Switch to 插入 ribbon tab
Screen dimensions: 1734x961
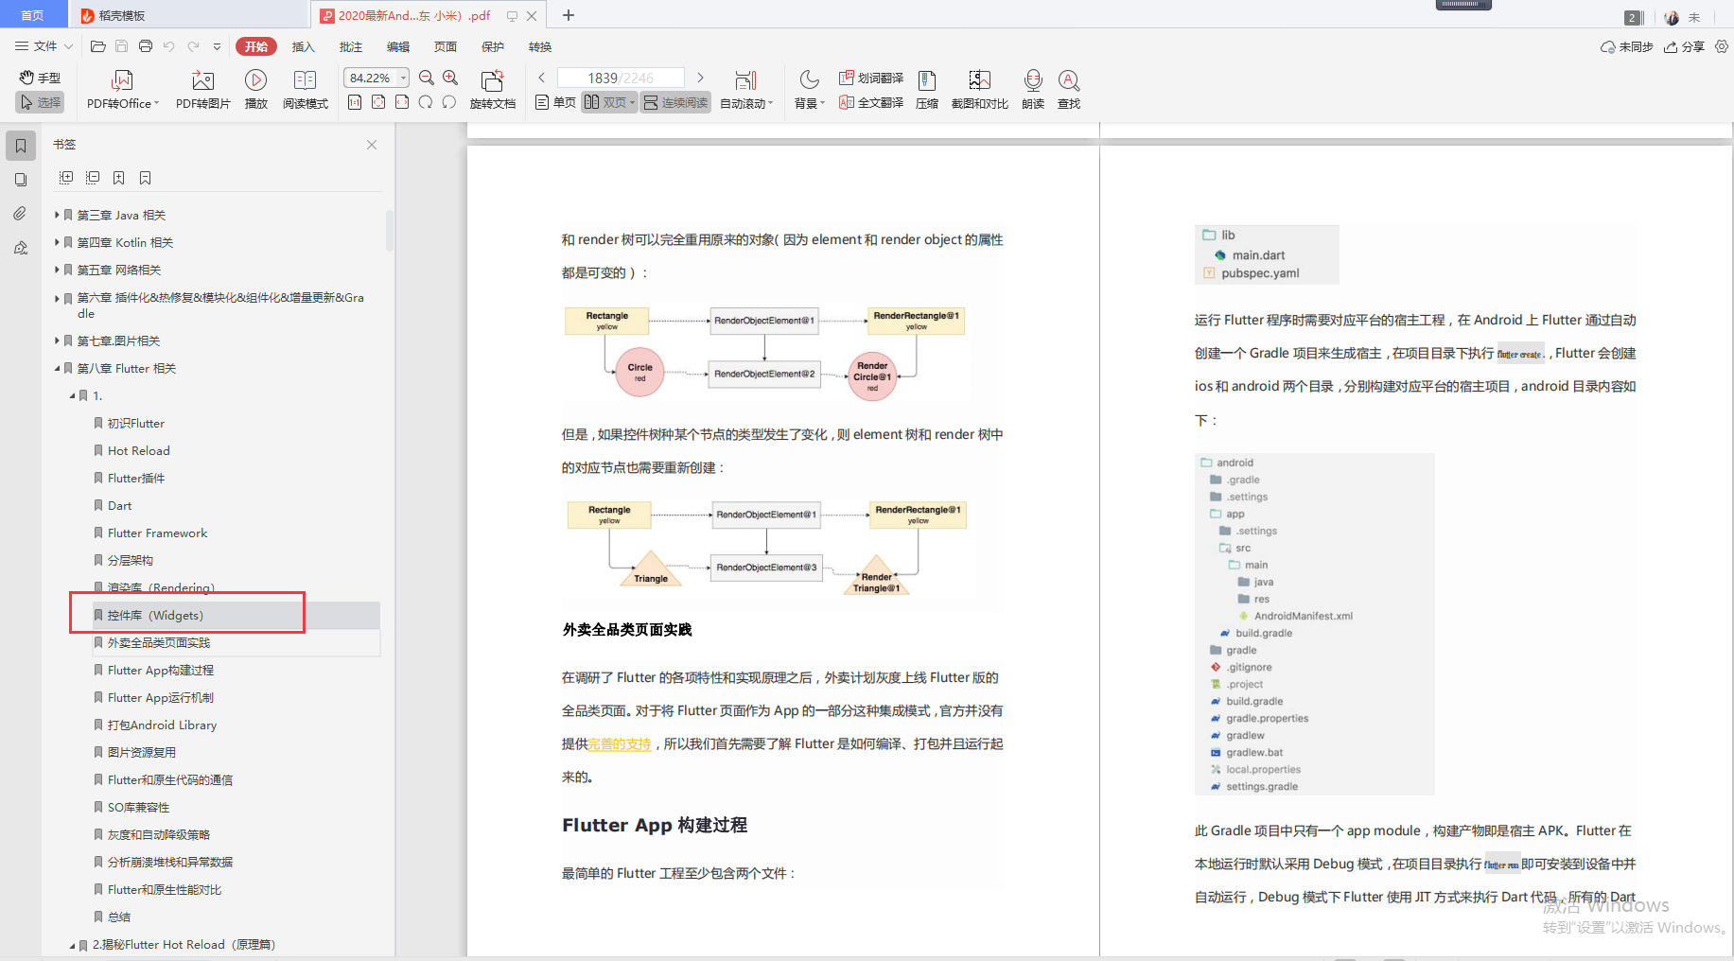point(304,46)
